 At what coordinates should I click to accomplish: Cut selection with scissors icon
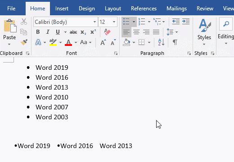click(x=24, y=22)
